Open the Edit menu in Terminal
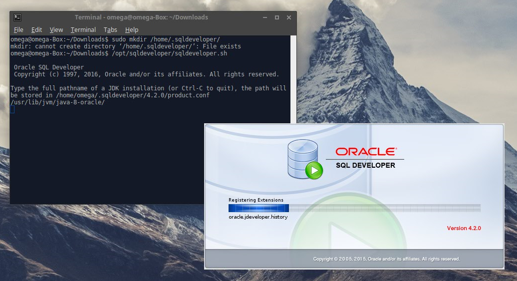Screen dimensions: 517x281 click(x=36, y=30)
